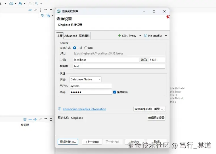Minimize the lower project panel
Image resolution: width=216 pixels, height=154 pixels.
tap(46, 119)
